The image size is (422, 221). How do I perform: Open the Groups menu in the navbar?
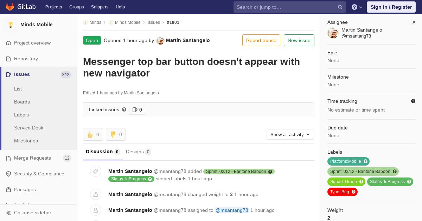pyautogui.click(x=76, y=7)
